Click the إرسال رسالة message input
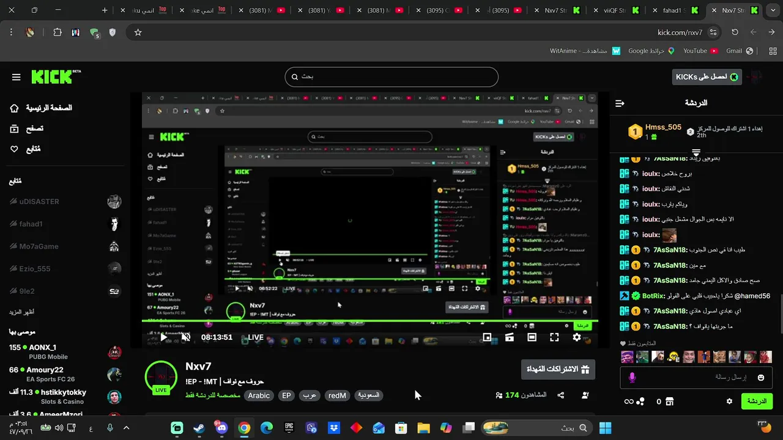 (x=696, y=378)
